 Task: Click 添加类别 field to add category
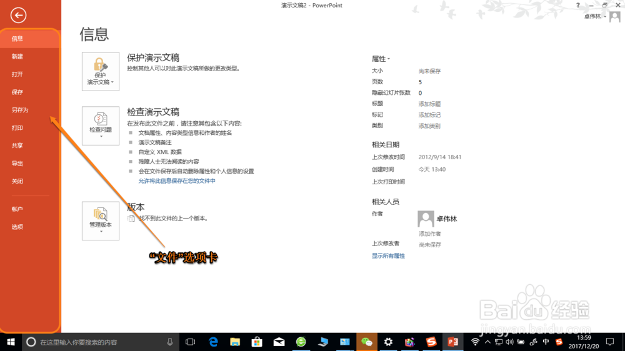coord(429,126)
